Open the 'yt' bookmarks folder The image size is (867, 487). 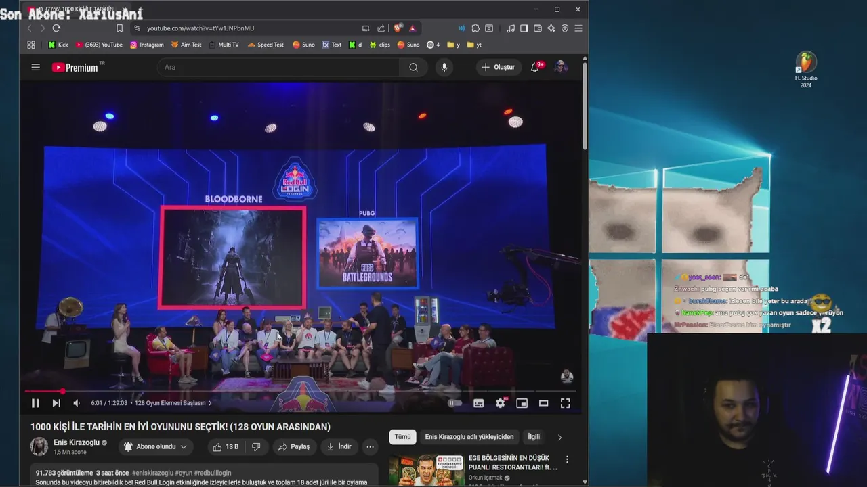(474, 45)
